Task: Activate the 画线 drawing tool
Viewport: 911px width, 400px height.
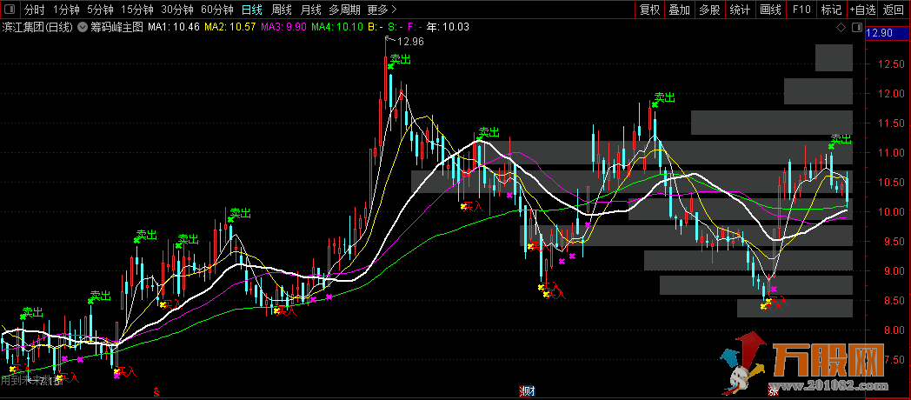Action: click(x=770, y=10)
